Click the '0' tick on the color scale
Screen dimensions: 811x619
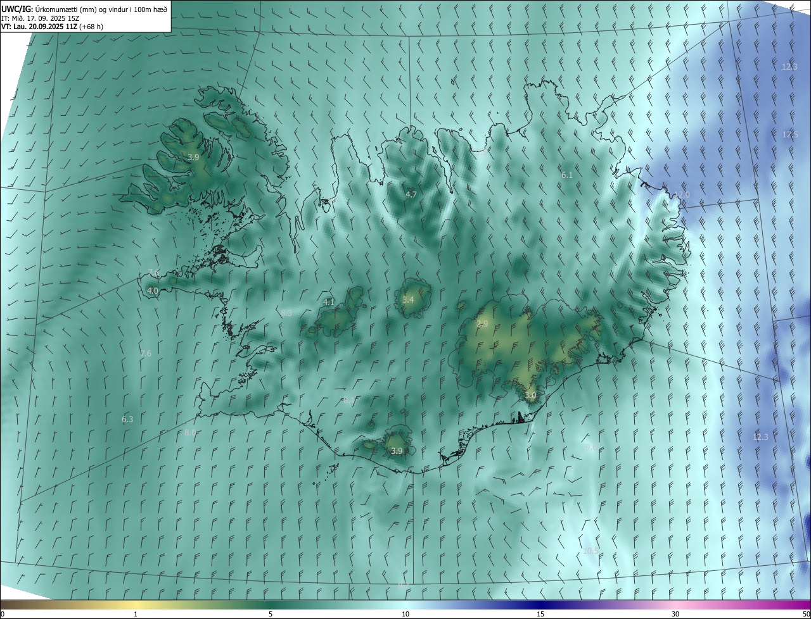3,614
